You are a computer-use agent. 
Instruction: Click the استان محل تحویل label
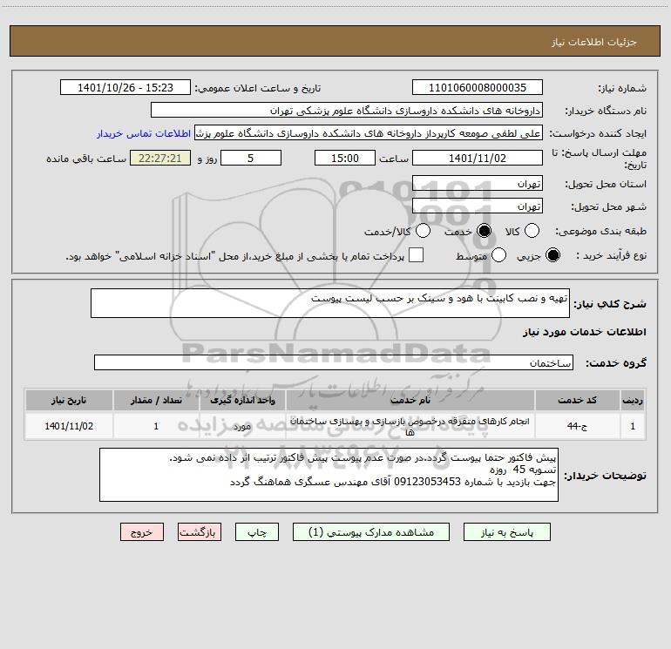pyautogui.click(x=606, y=185)
